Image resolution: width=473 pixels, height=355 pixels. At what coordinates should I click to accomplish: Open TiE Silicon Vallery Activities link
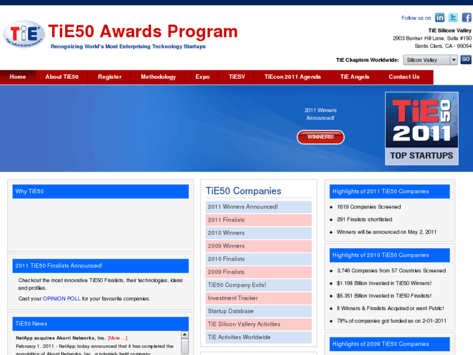[x=258, y=324]
